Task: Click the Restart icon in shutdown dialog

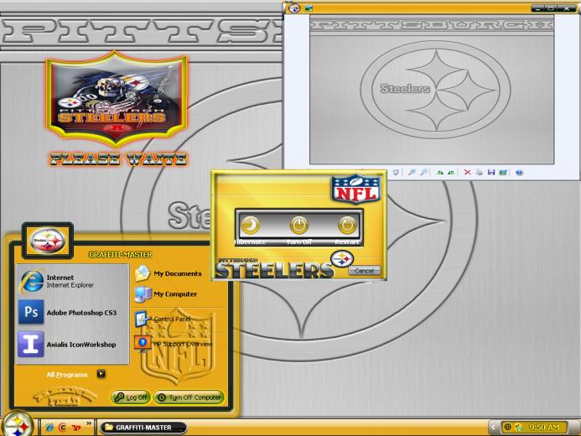Action: click(347, 225)
